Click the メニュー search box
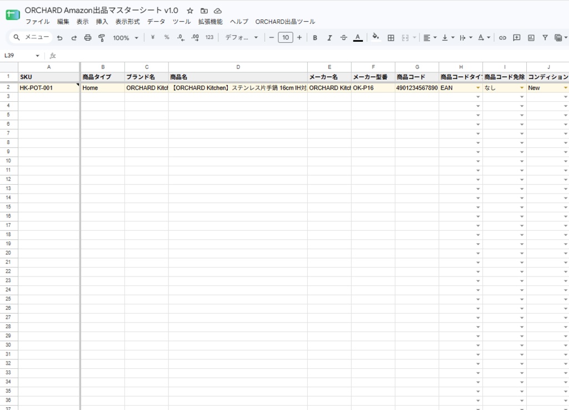569x410 pixels. point(31,37)
